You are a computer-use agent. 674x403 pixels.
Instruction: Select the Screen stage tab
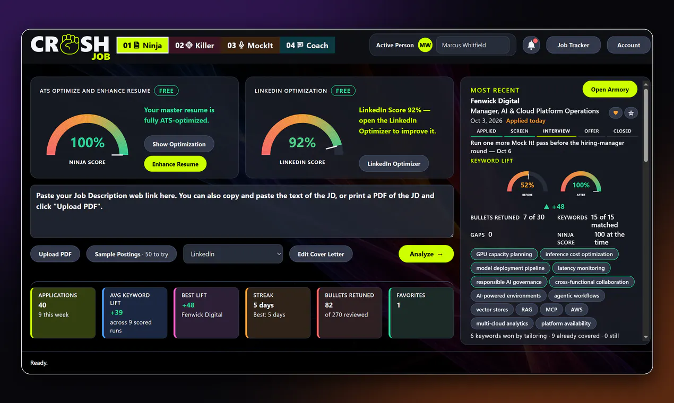[x=520, y=131]
